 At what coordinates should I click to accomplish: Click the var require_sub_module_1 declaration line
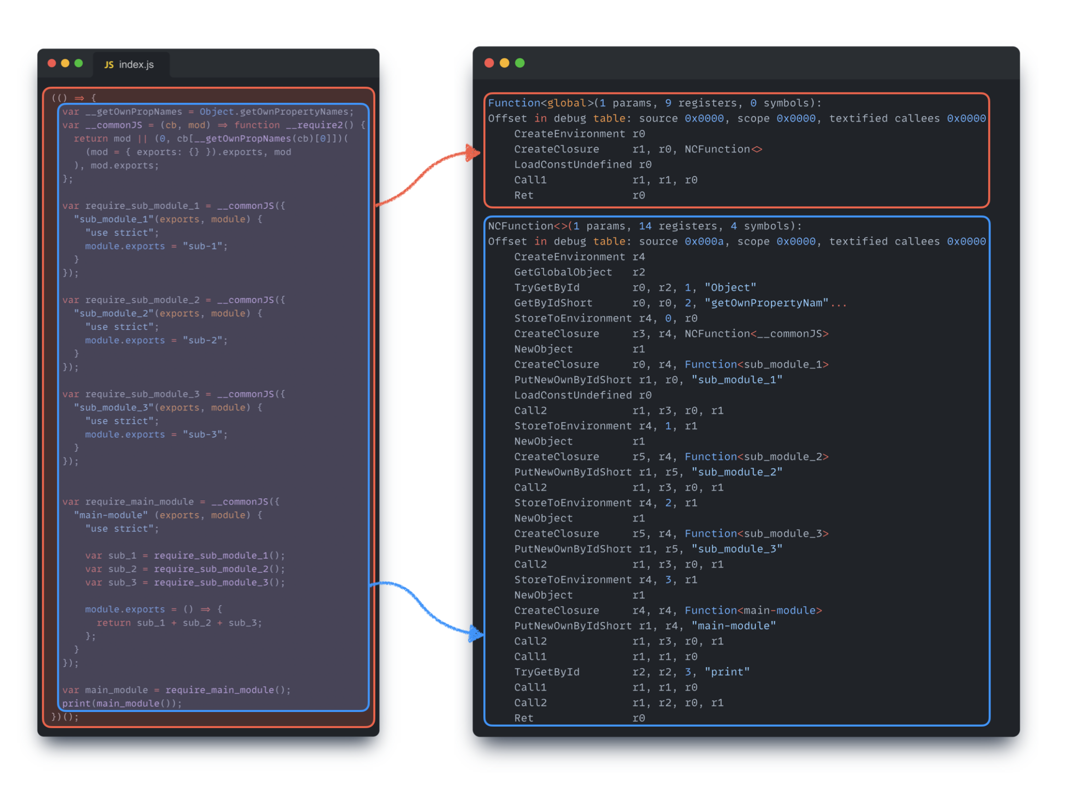(174, 206)
